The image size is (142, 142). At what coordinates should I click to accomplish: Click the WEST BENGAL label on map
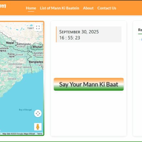pyautogui.click(x=24, y=67)
